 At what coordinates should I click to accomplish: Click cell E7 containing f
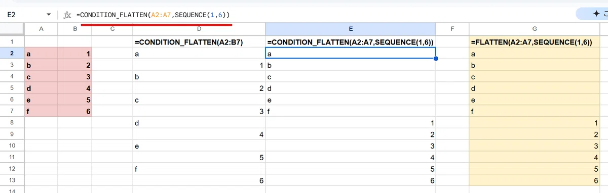(350, 111)
